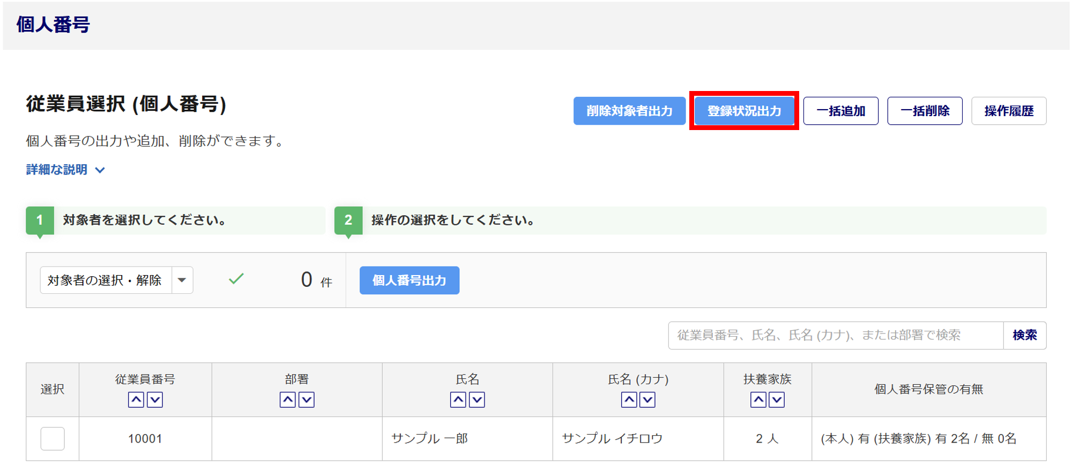Screen dimensions: 1072x471
Task: Sort 従業員番号 column descending
Action: click(x=155, y=400)
